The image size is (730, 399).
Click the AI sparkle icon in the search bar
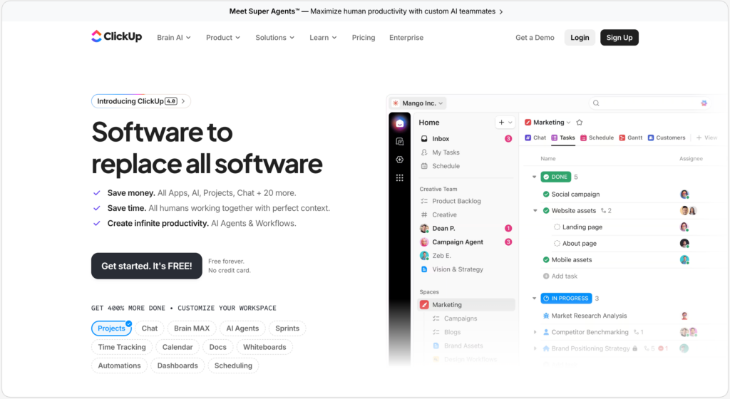tap(704, 103)
